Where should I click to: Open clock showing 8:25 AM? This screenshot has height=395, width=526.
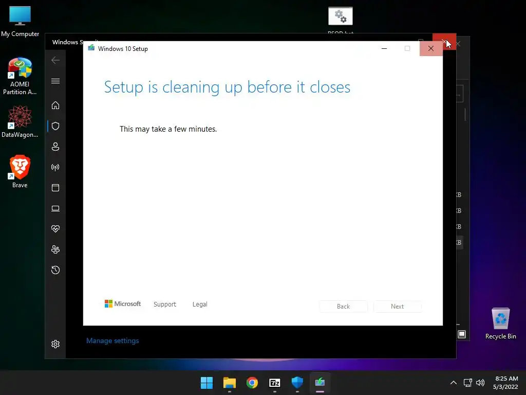click(506, 383)
